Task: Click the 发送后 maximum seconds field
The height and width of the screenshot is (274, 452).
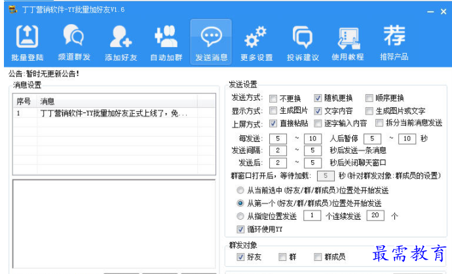Action: 312,163
